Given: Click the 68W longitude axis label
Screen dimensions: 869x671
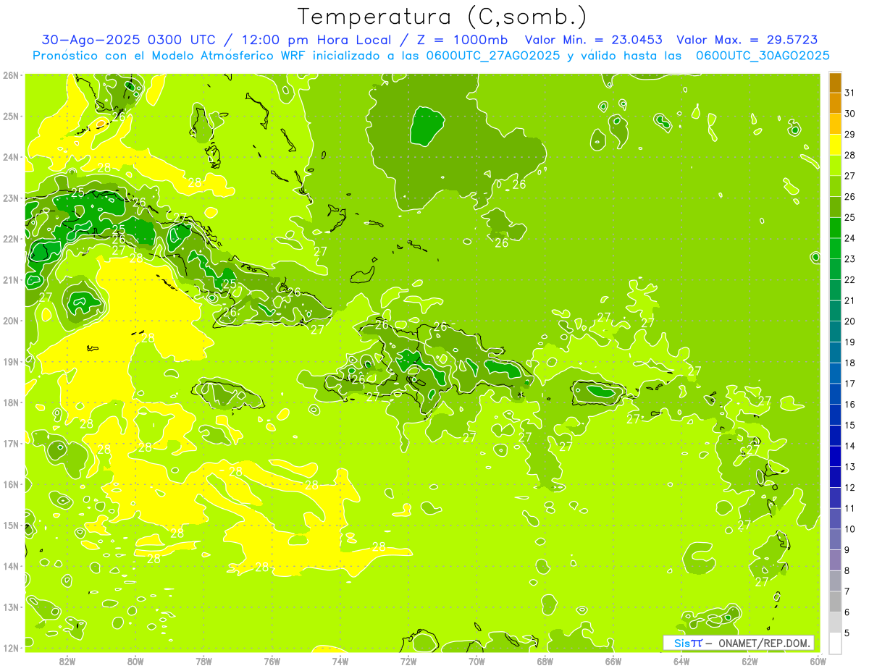Looking at the screenshot, I should pos(545,660).
